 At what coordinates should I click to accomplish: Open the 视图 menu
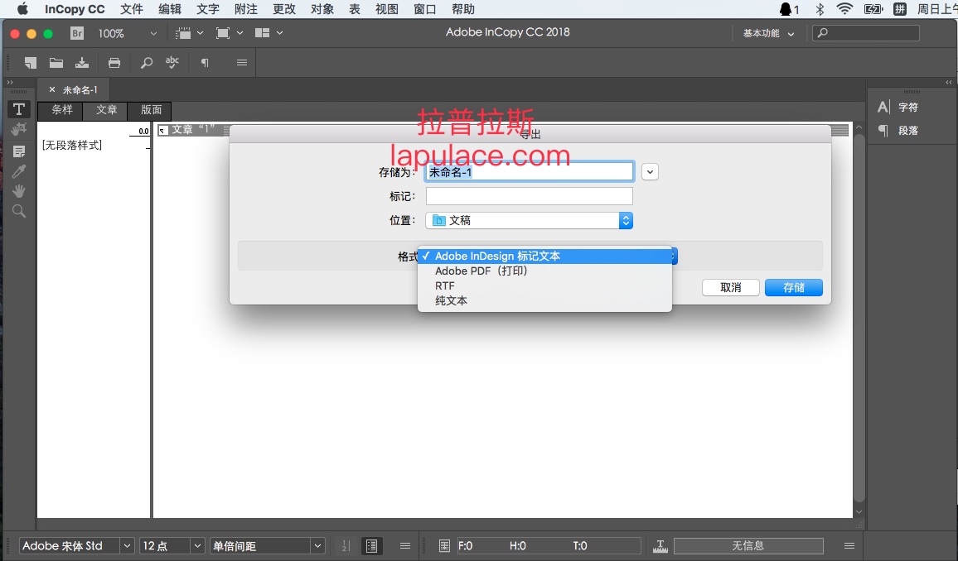tap(387, 9)
